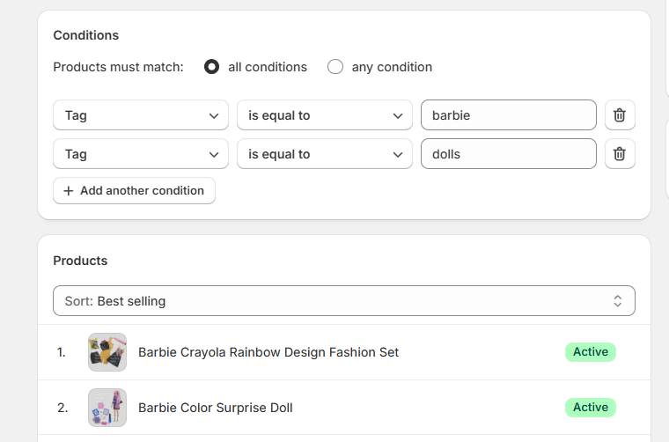Open the second Tag field dropdown
669x442 pixels.
click(x=141, y=154)
